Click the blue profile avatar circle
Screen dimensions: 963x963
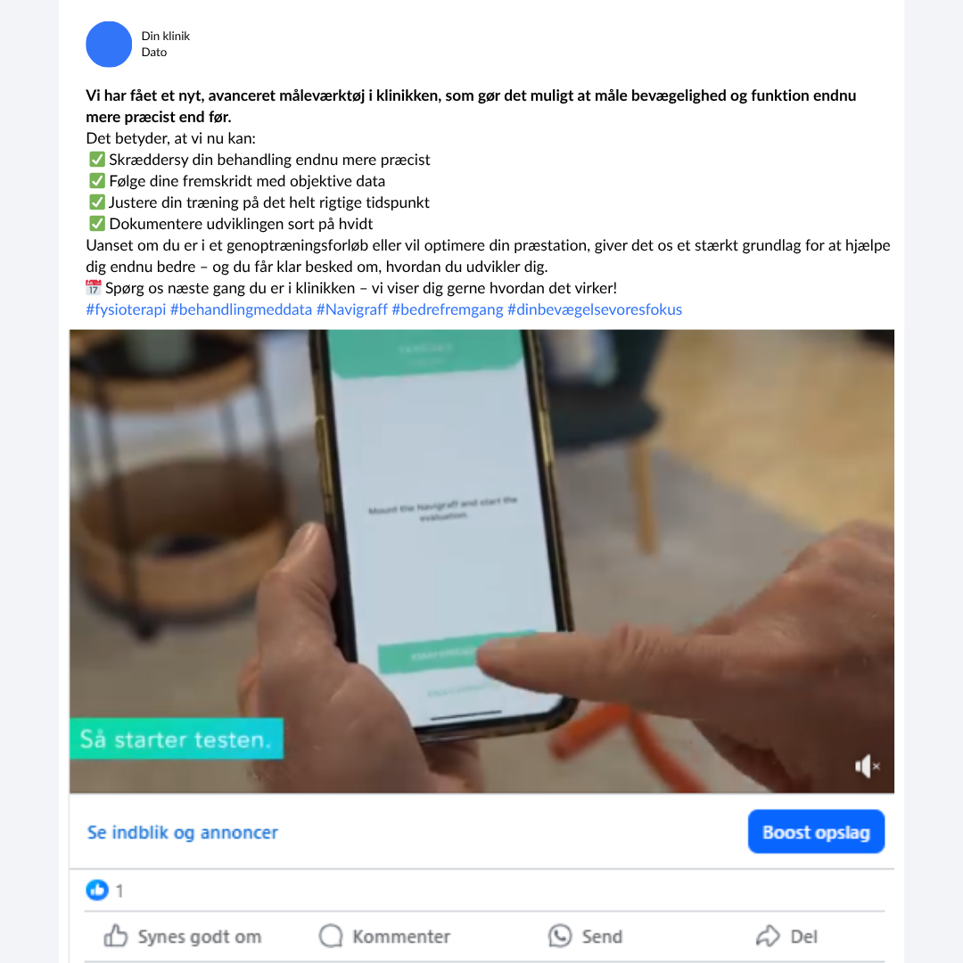coord(109,45)
